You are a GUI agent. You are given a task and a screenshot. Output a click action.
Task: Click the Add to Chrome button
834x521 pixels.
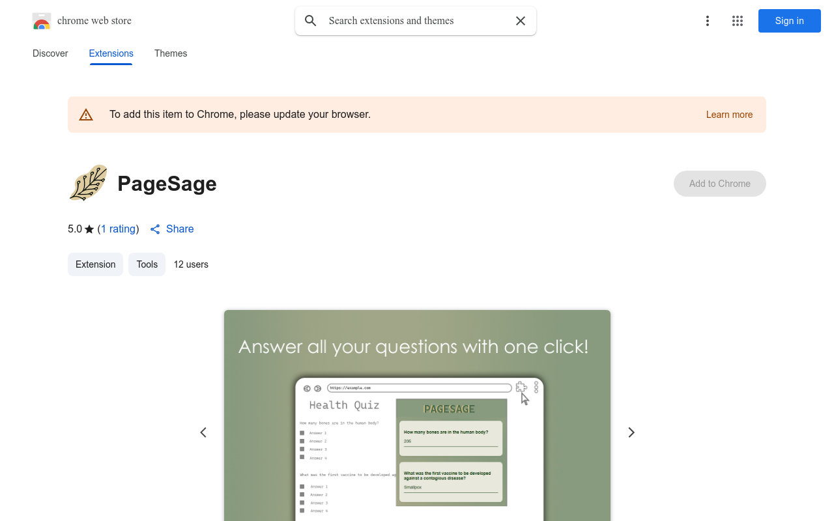pos(719,184)
